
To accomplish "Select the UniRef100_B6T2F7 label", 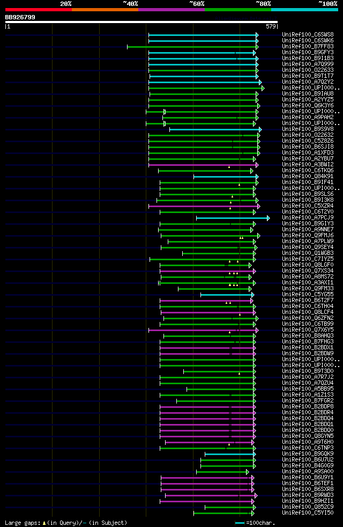I will (308, 301).
